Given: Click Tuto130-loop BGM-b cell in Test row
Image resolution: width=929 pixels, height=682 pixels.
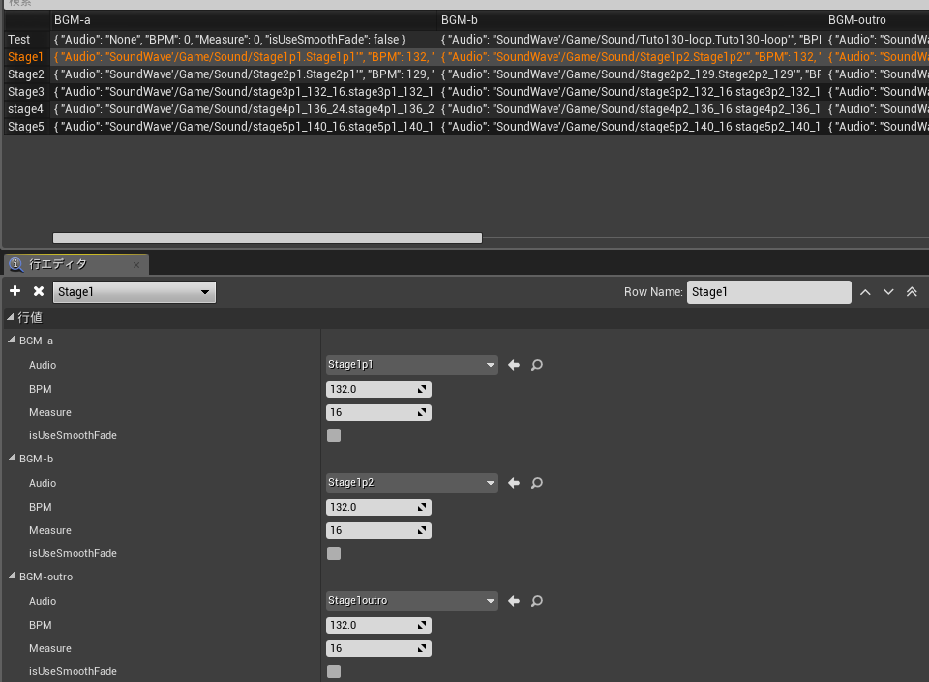Looking at the screenshot, I should [630, 39].
